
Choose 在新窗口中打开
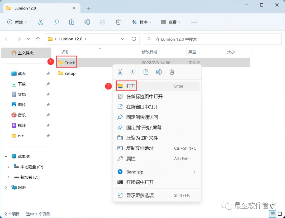click(157, 107)
